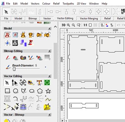The image size is (125, 122).
Task: Toggle the first view-mode icon beside window fit
Action: tap(102, 25)
